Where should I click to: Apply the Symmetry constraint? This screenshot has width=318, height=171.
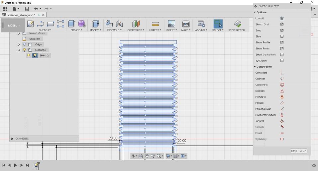point(282,139)
